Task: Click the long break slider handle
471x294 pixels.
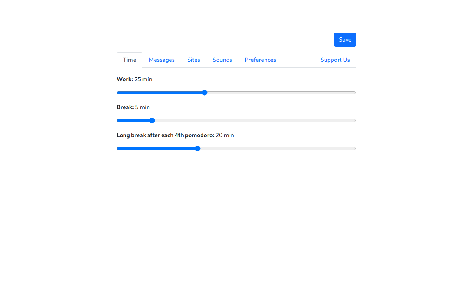Action: tap(197, 148)
